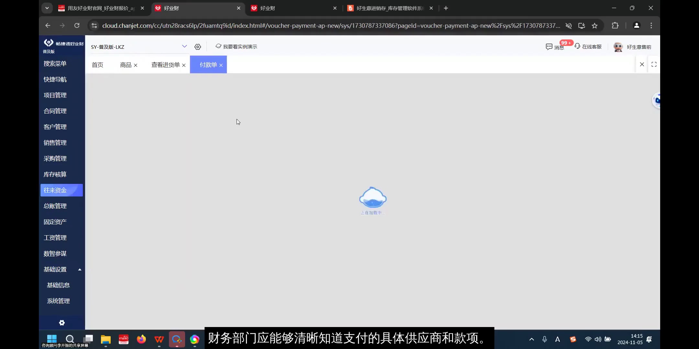Click the 我要看实例演示 lightbulb icon
Screen dimensions: 699x349
point(218,46)
